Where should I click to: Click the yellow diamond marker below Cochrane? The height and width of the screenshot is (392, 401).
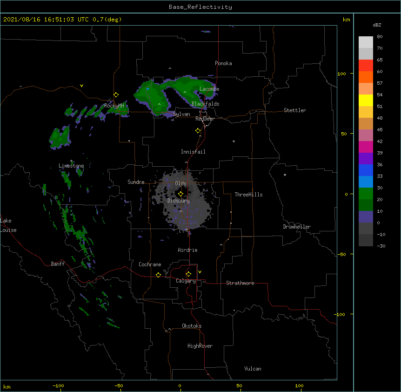[x=158, y=275]
